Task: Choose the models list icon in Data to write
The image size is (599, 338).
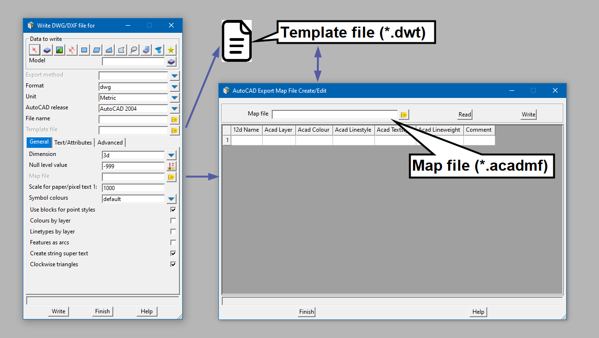Action: [x=146, y=49]
